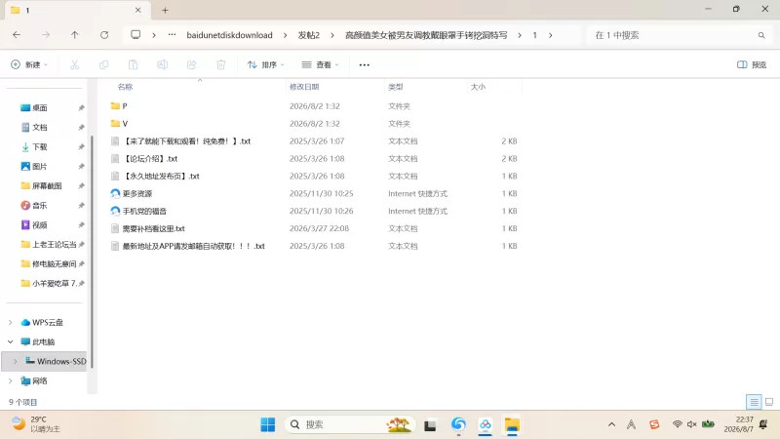This screenshot has width=780, height=439.
Task: Click the search magnifier icon
Action: click(x=761, y=35)
